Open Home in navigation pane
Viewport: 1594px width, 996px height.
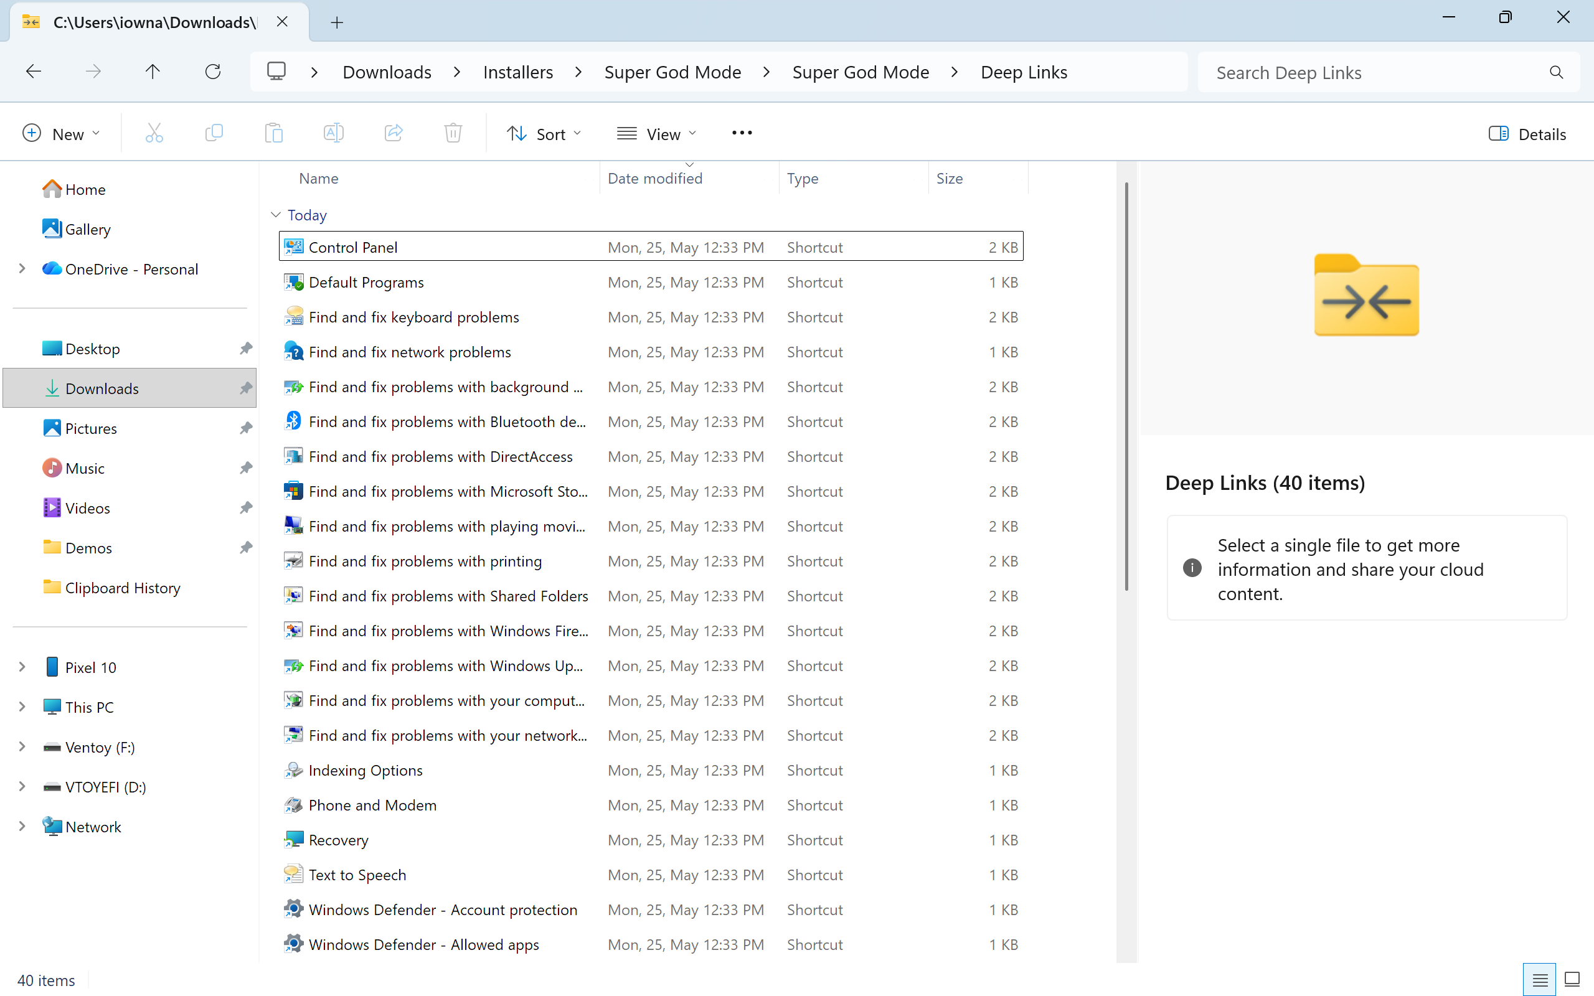click(x=85, y=189)
